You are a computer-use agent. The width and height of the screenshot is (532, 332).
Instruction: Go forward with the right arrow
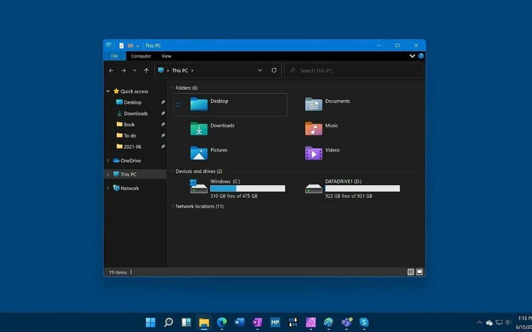pos(124,70)
